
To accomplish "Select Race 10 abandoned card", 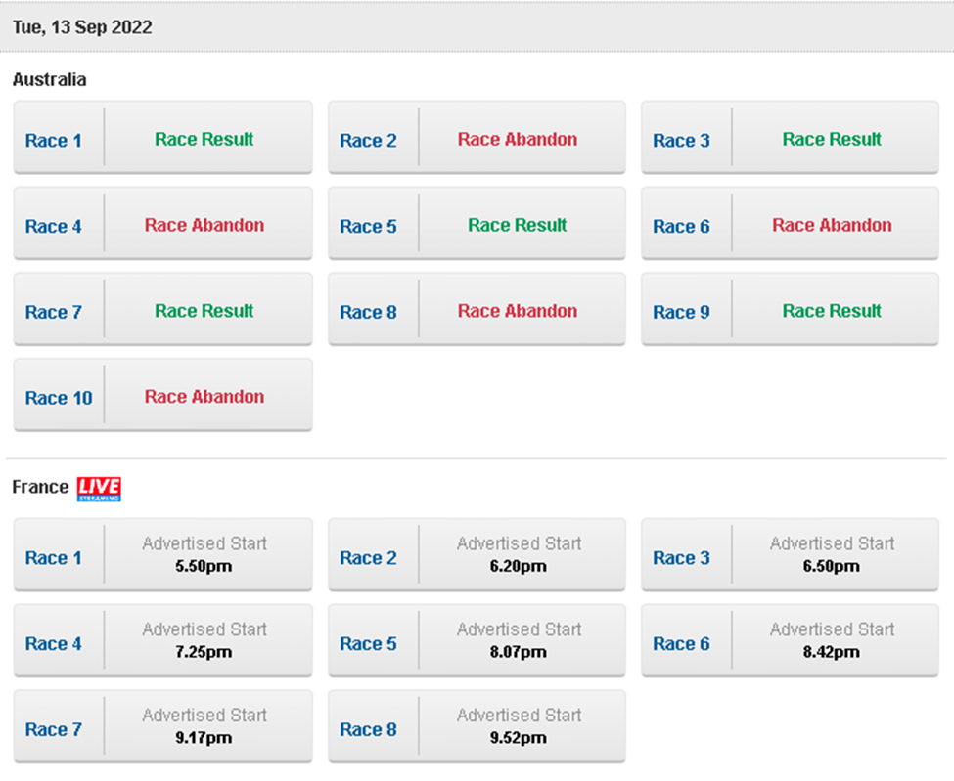I will tap(163, 395).
